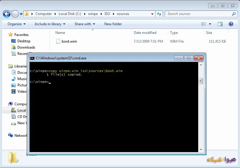
Task: Click the Search sources input field
Action: tap(198, 14)
